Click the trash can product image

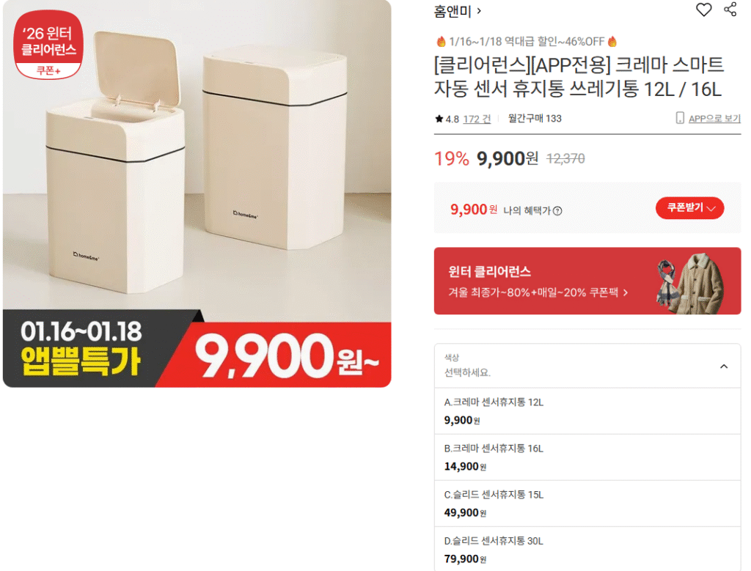click(x=197, y=194)
